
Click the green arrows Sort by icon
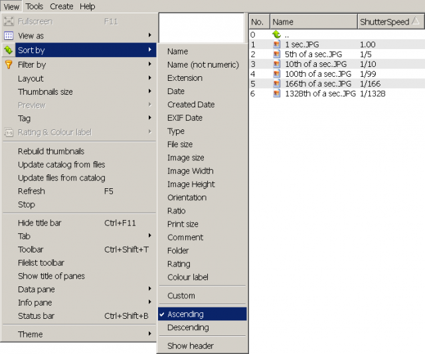coord(9,50)
